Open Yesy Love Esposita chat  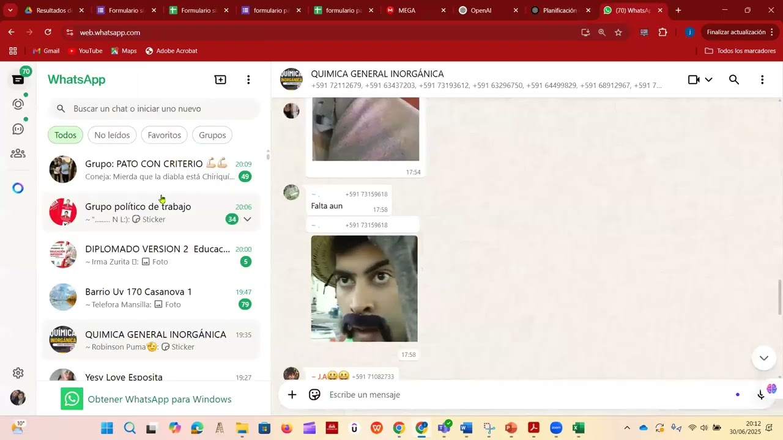[152, 374]
